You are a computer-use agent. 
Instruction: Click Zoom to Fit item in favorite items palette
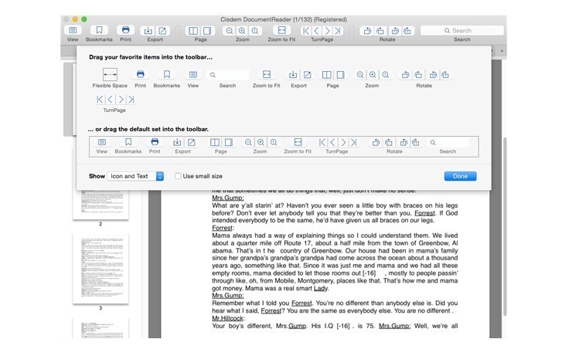click(x=267, y=78)
